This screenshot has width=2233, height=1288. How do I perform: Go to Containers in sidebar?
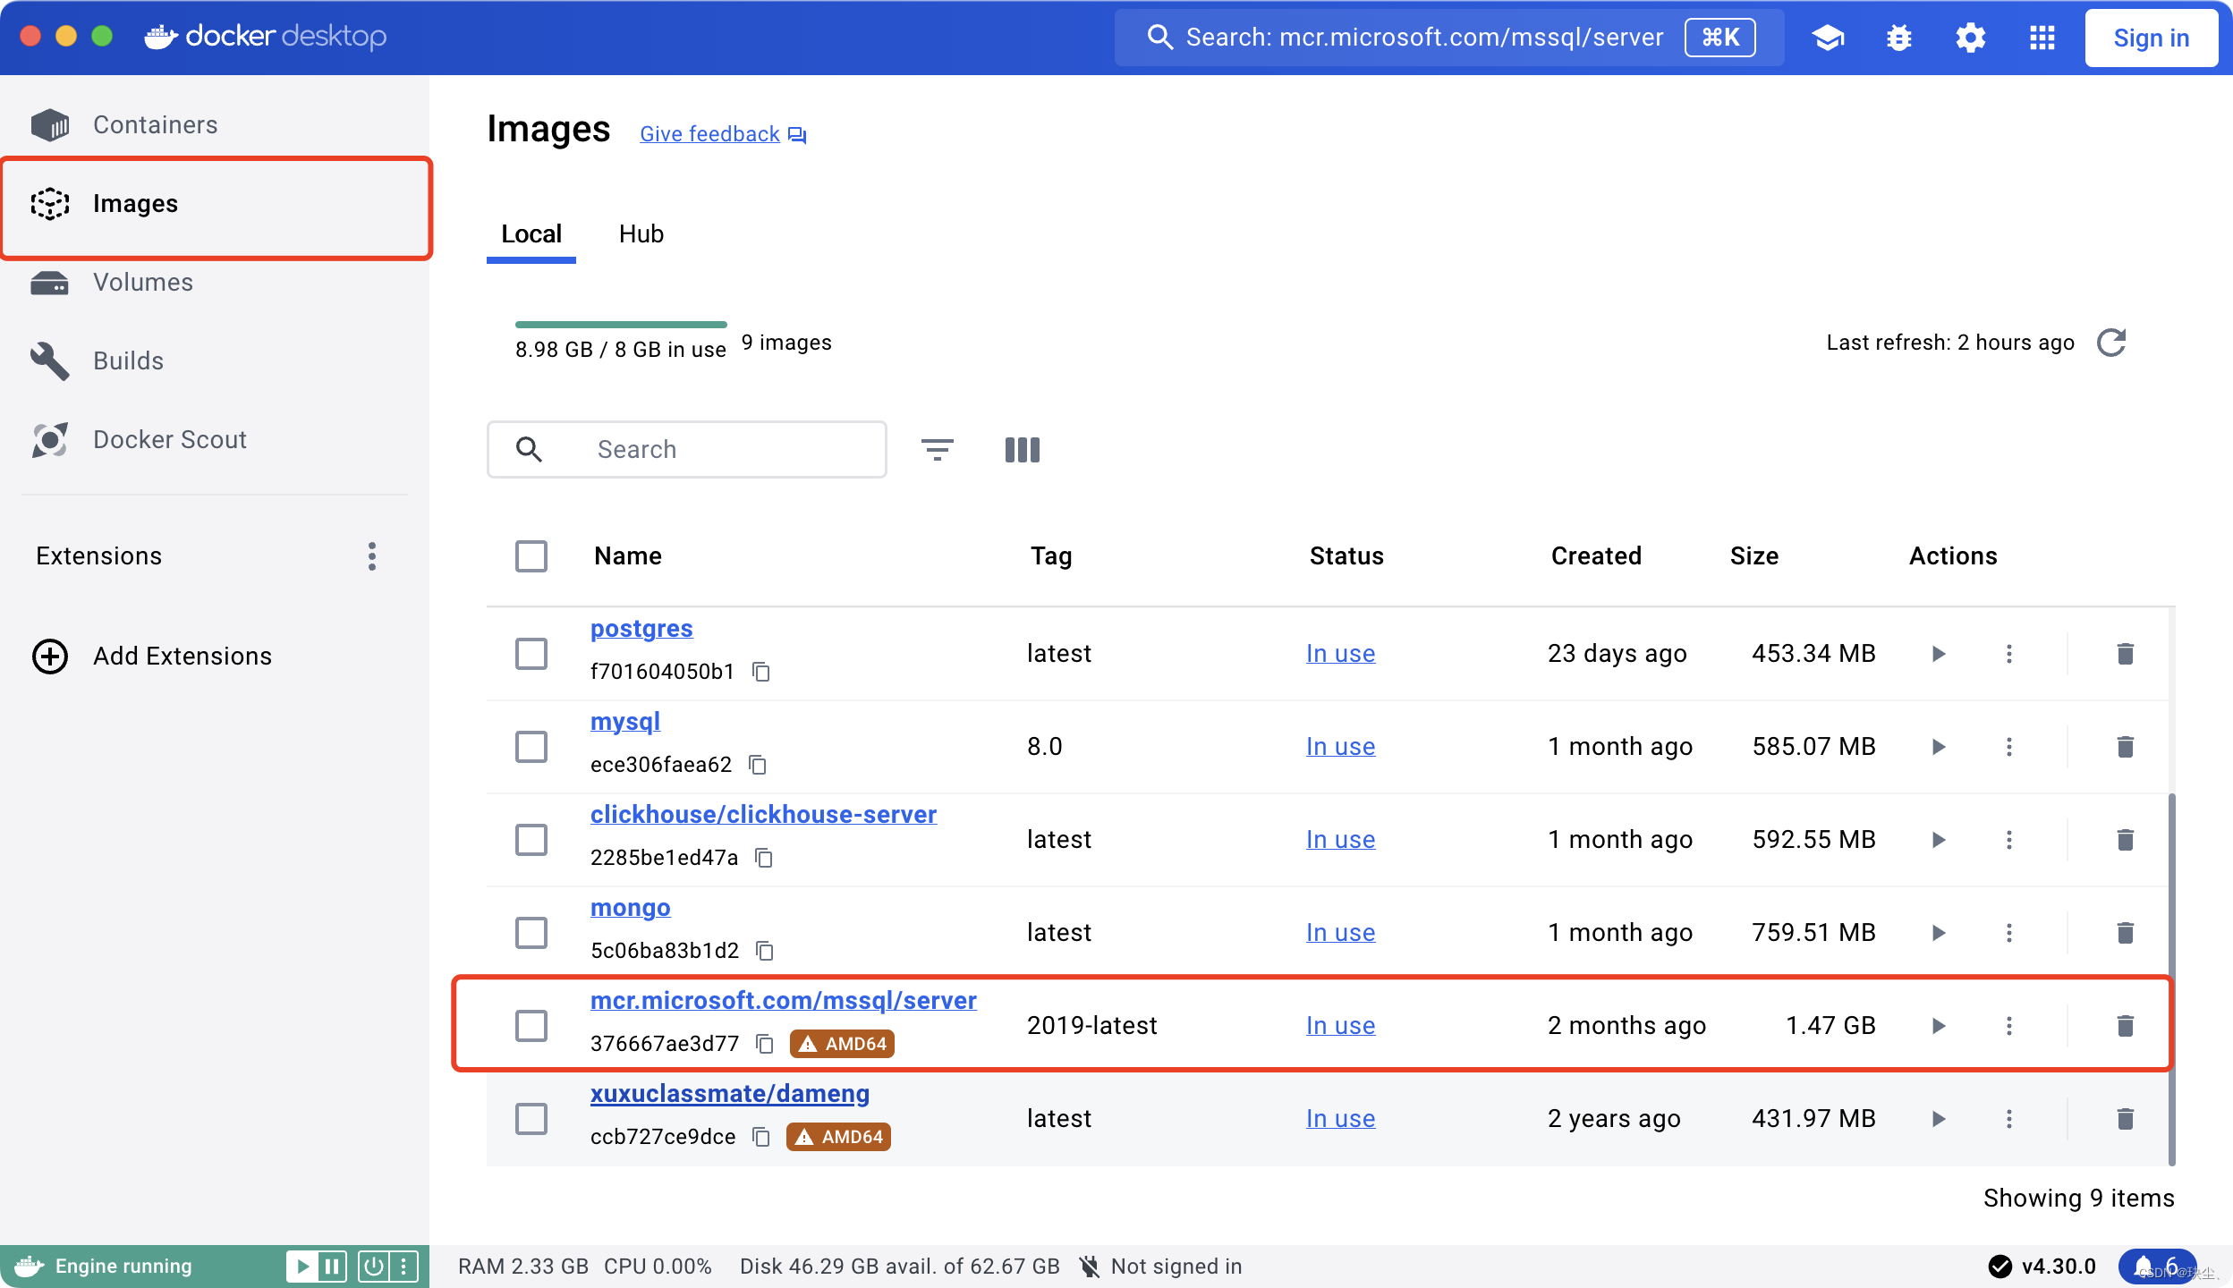(215, 124)
